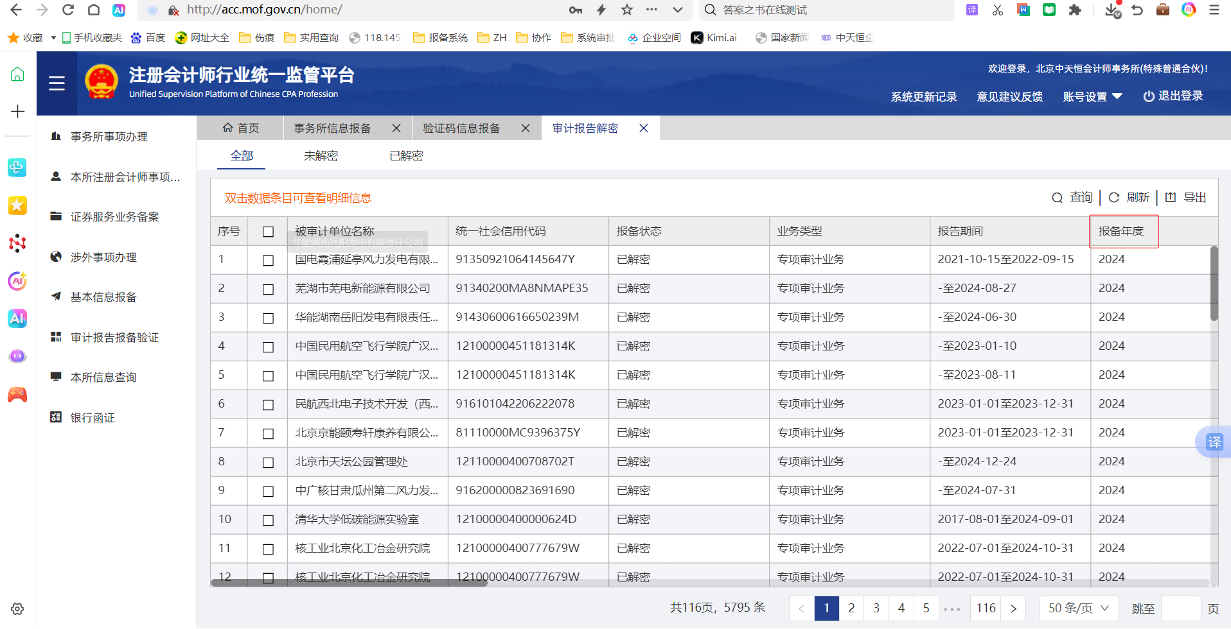Click the hamburger menu icon in header

click(57, 83)
